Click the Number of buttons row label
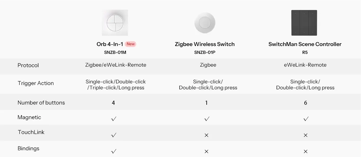The width and height of the screenshot is (361, 157). [x=41, y=103]
